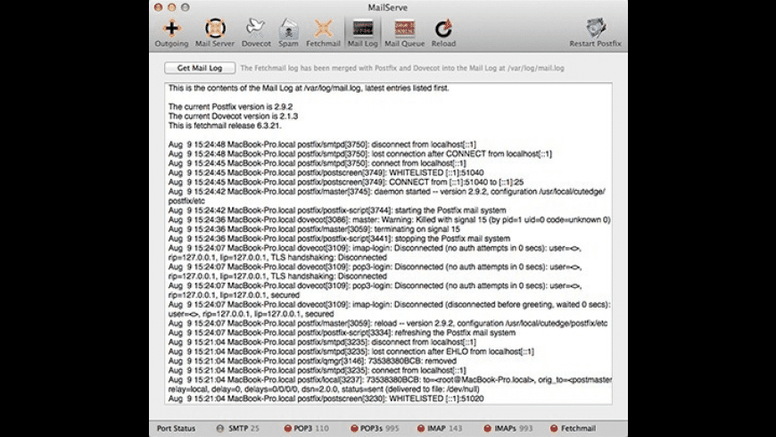Viewport: 776px width, 437px height.
Task: Click the 'status=sent (delivered to file: /dev/null)' line
Action: click(324, 389)
